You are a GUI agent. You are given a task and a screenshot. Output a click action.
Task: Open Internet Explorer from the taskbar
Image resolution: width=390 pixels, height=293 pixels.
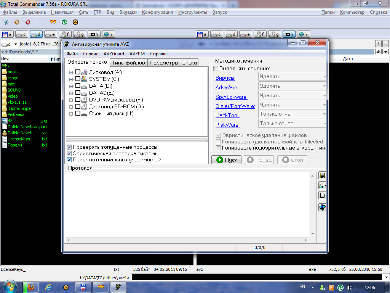(48, 287)
